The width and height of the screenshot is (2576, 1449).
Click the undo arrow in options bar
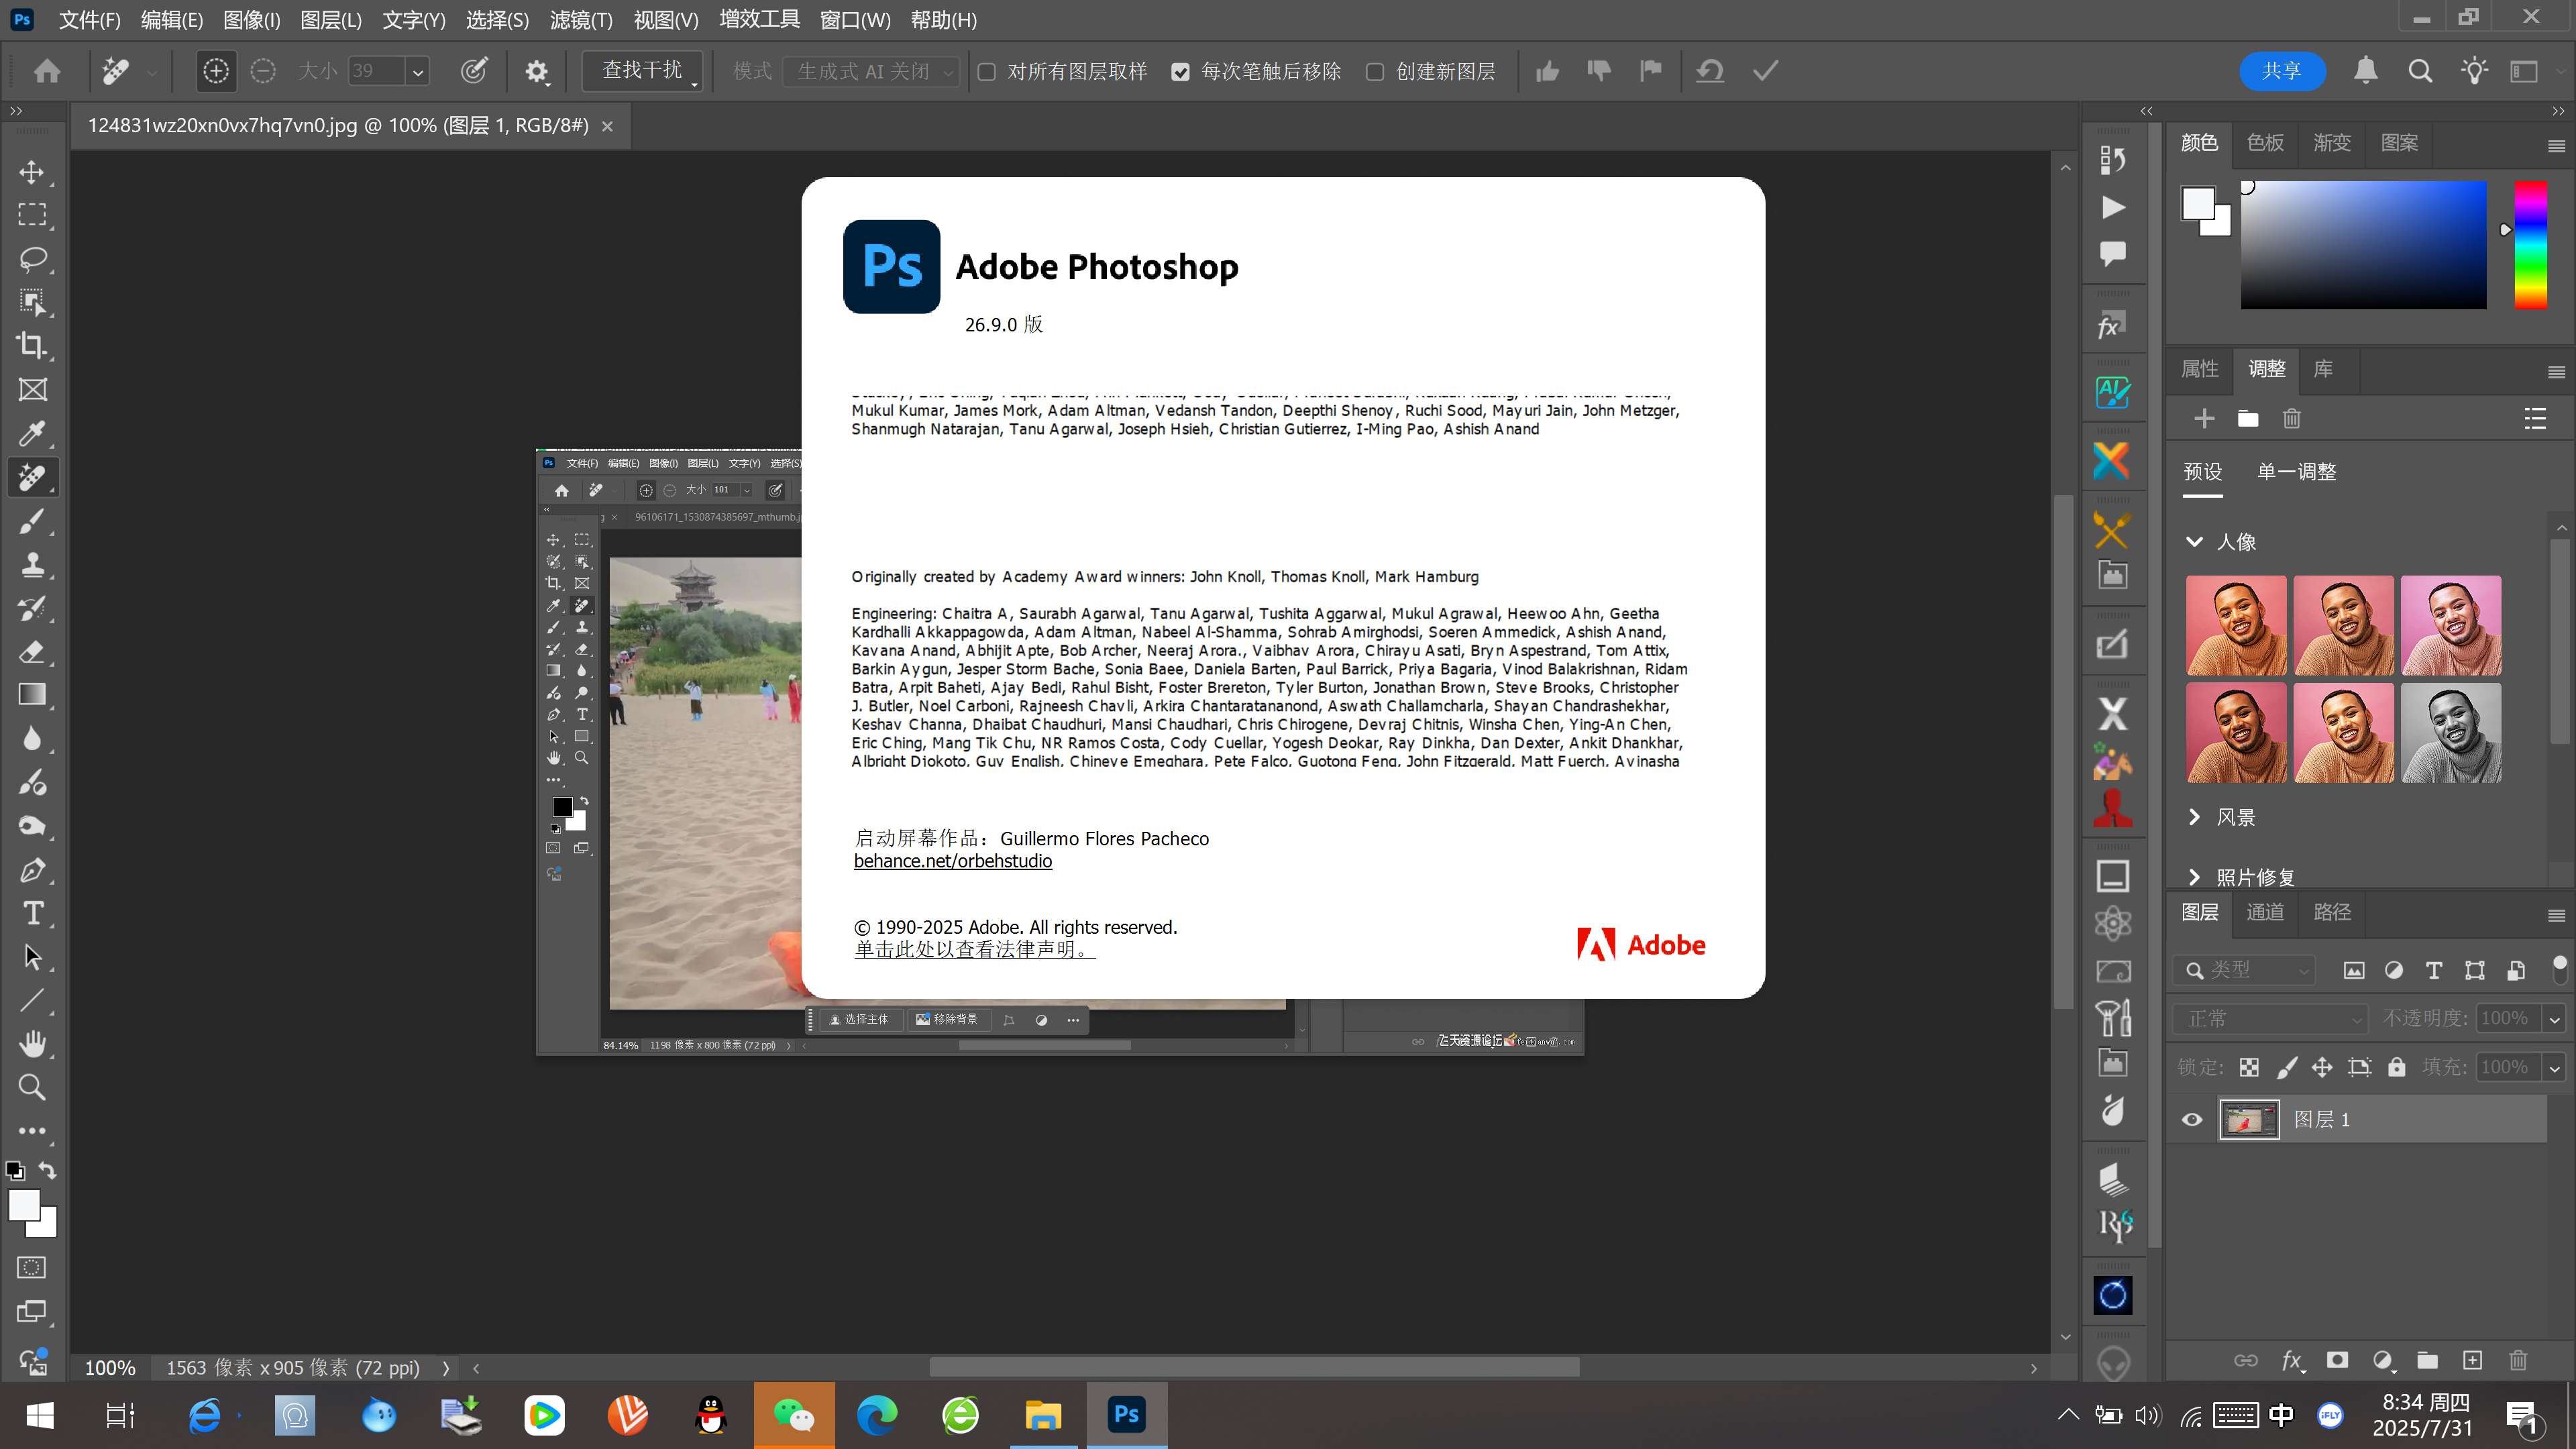point(1710,71)
